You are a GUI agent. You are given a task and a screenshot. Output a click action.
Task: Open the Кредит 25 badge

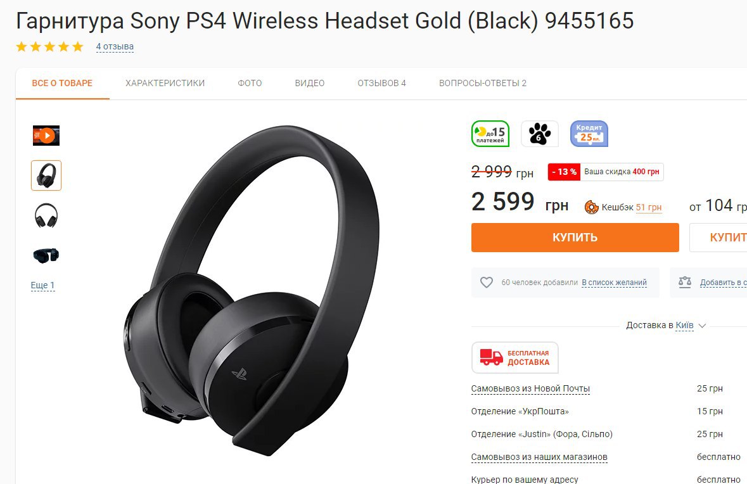pyautogui.click(x=589, y=134)
